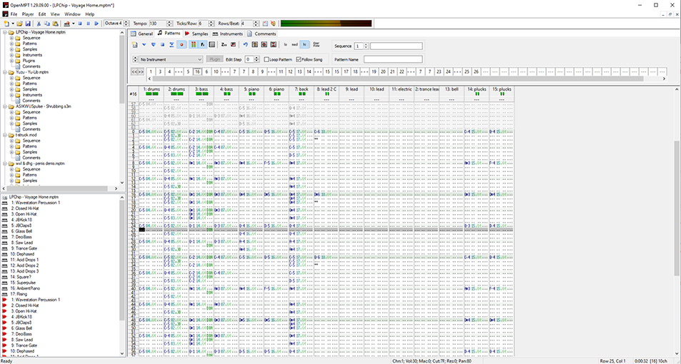Click the last icon before the VU meter bar
The height and width of the screenshot is (364, 681).
pos(273,24)
